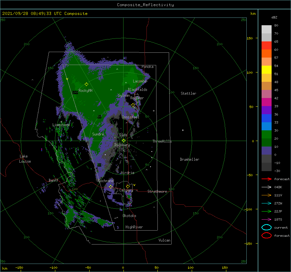Click the magenta 18TS arrow icon
Image resolution: width=291 pixels, height=272 pixels.
point(266,220)
